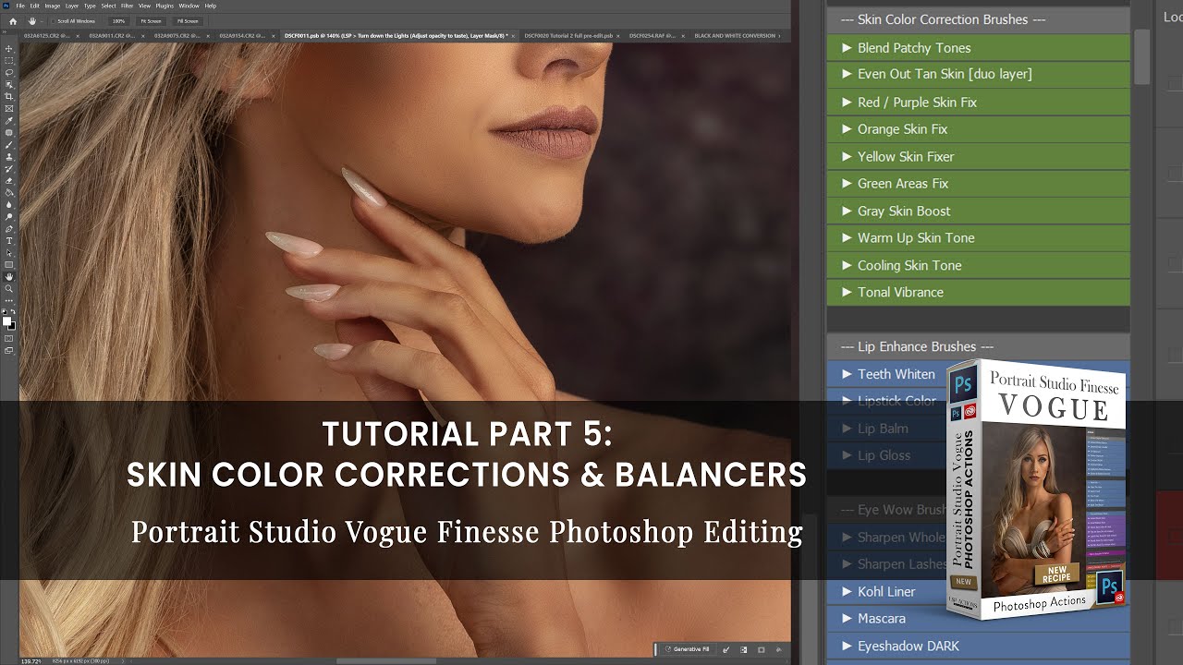
Task: Select the Frame tool
Action: (9, 107)
